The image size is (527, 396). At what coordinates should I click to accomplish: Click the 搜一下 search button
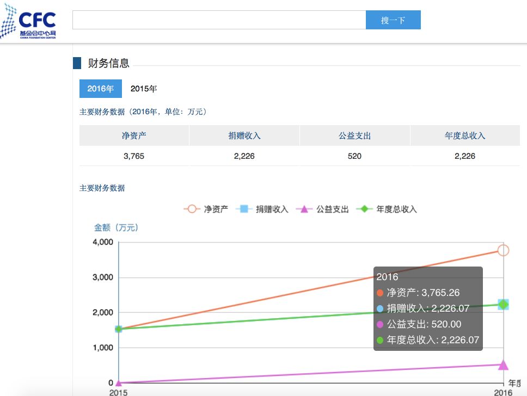click(393, 20)
